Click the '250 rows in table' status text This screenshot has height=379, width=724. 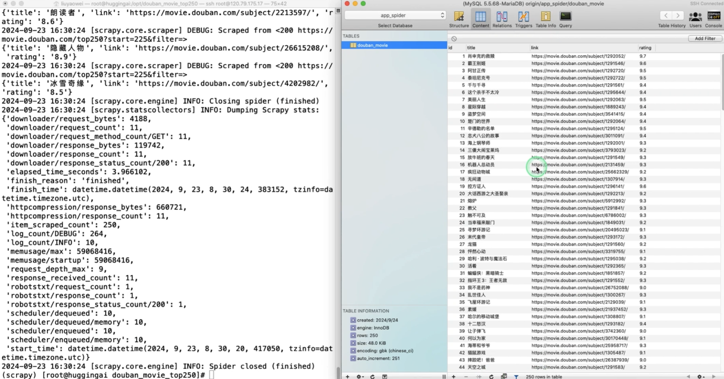tap(544, 376)
